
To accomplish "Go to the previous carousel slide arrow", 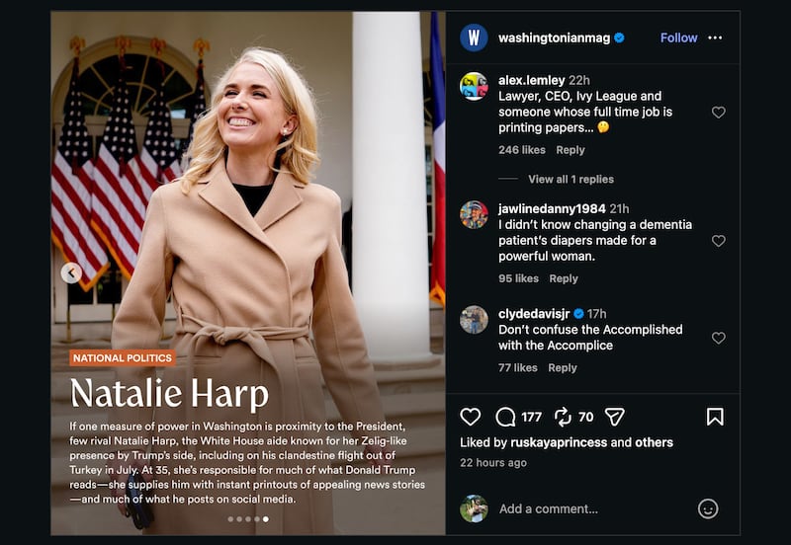I will pos(71,273).
